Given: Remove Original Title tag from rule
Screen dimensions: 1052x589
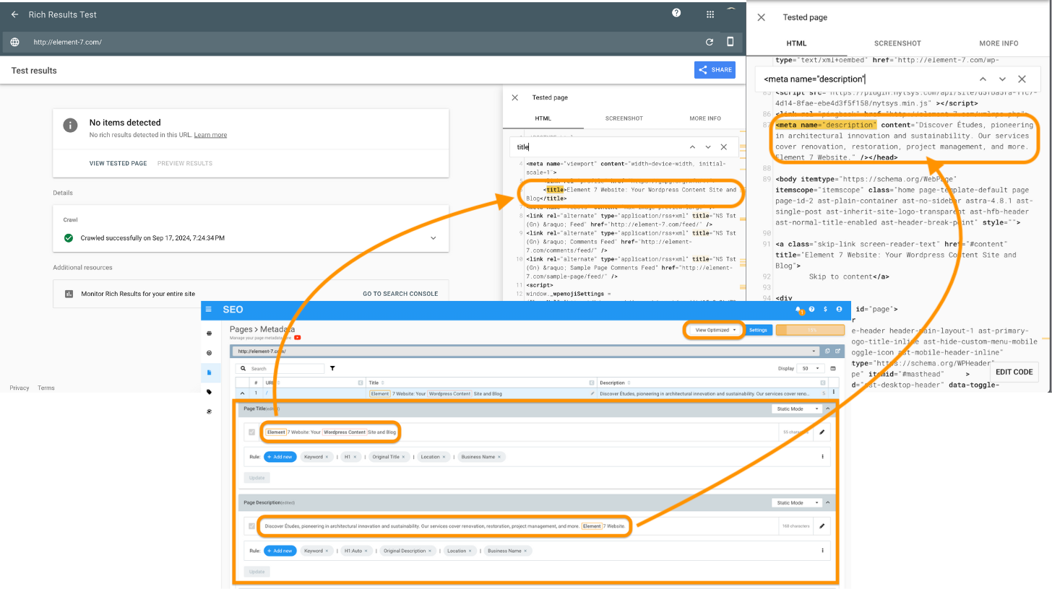Looking at the screenshot, I should point(405,457).
